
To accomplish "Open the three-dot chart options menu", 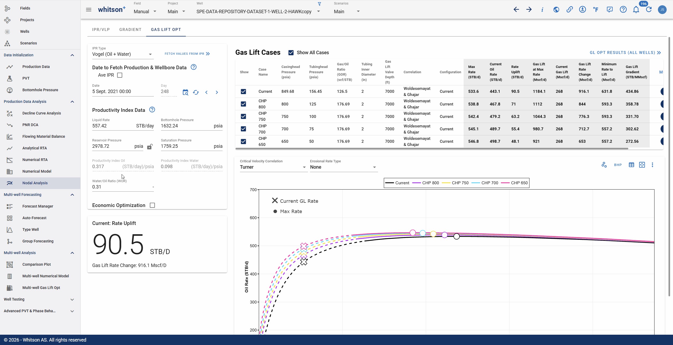I will point(652,165).
